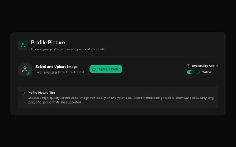Click the horizontal divider below the header
Image resolution: width=236 pixels, height=147 pixels.
(x=118, y=57)
